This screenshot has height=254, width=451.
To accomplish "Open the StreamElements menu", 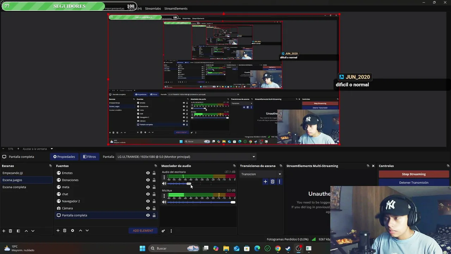I will [x=176, y=8].
